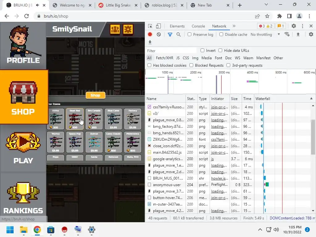Check 3rd-party requests checkbox
The width and height of the screenshot is (316, 237).
pos(228,65)
